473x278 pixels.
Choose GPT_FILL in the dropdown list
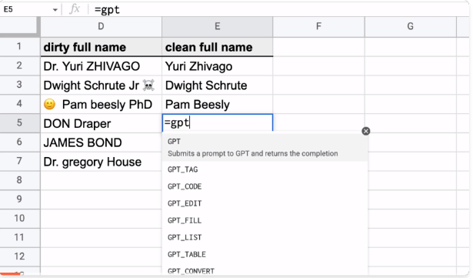tap(265, 220)
